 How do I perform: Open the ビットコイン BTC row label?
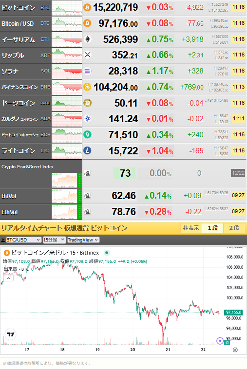[x=25, y=8]
